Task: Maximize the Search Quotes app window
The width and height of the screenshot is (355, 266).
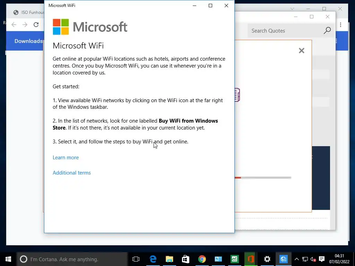Action: click(x=312, y=17)
